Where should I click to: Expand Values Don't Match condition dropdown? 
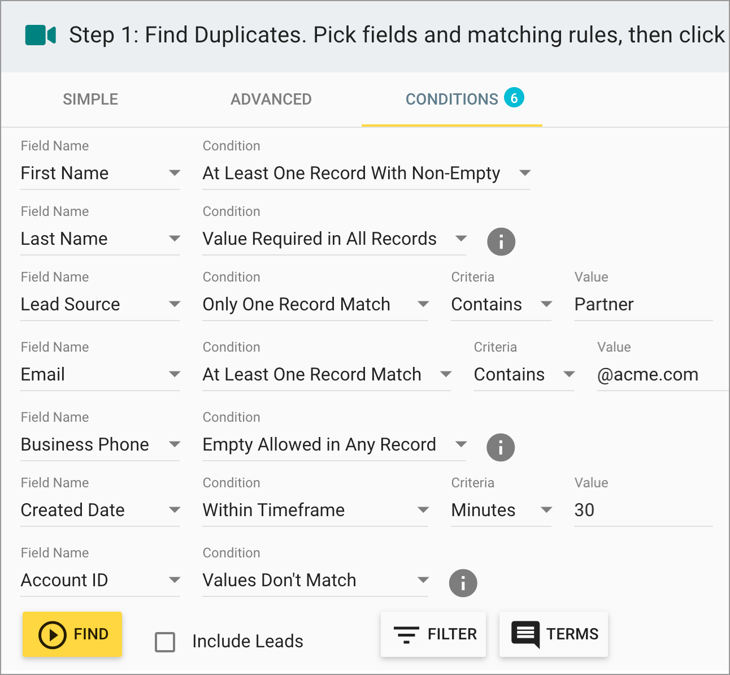315,580
